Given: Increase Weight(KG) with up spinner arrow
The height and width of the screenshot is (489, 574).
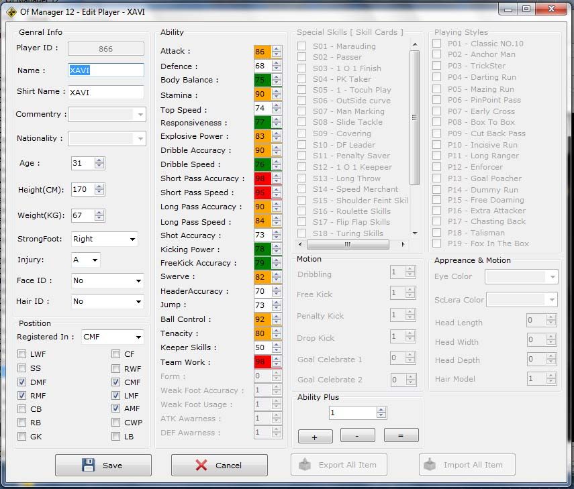Looking at the screenshot, I should pyautogui.click(x=99, y=213).
